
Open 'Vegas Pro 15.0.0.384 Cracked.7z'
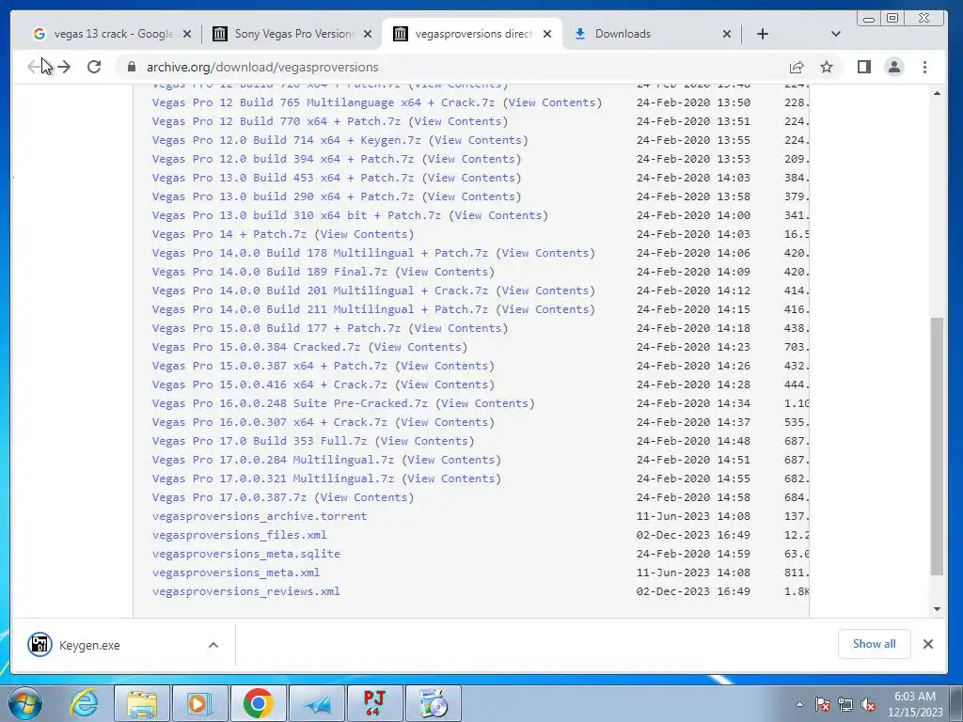pos(256,347)
